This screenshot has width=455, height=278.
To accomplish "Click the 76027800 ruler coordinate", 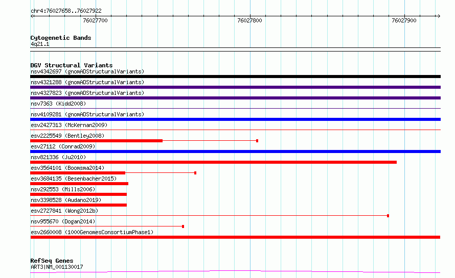I will [x=249, y=20].
